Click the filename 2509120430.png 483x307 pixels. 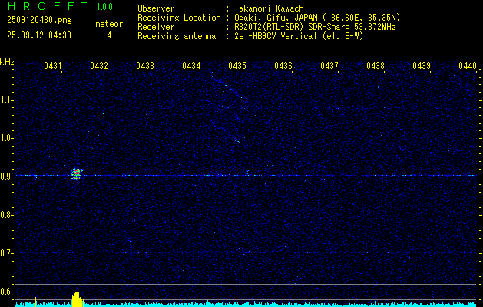click(39, 21)
